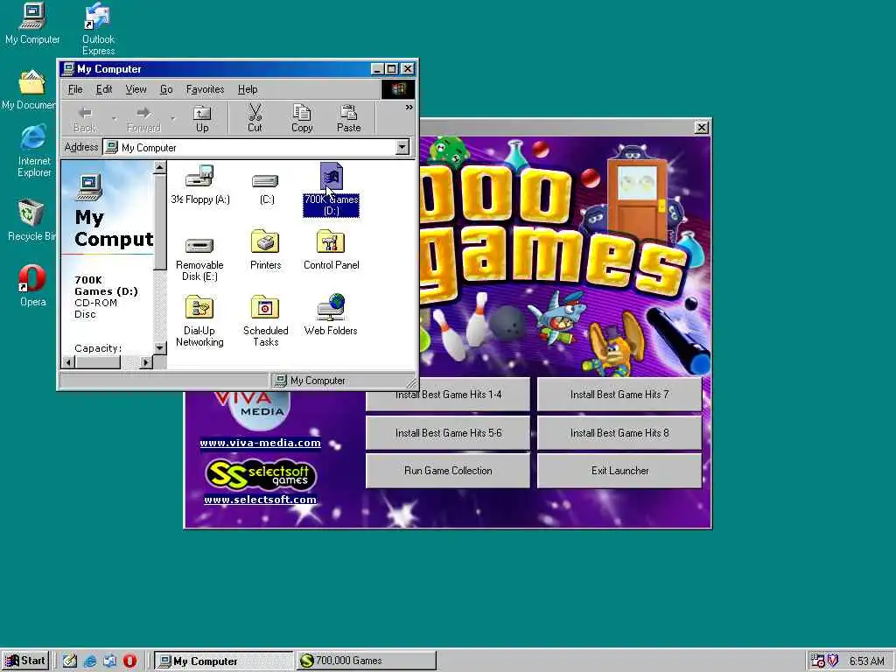The height and width of the screenshot is (672, 896).
Task: Click the Windows logo throbber in My Computer
Action: (398, 89)
